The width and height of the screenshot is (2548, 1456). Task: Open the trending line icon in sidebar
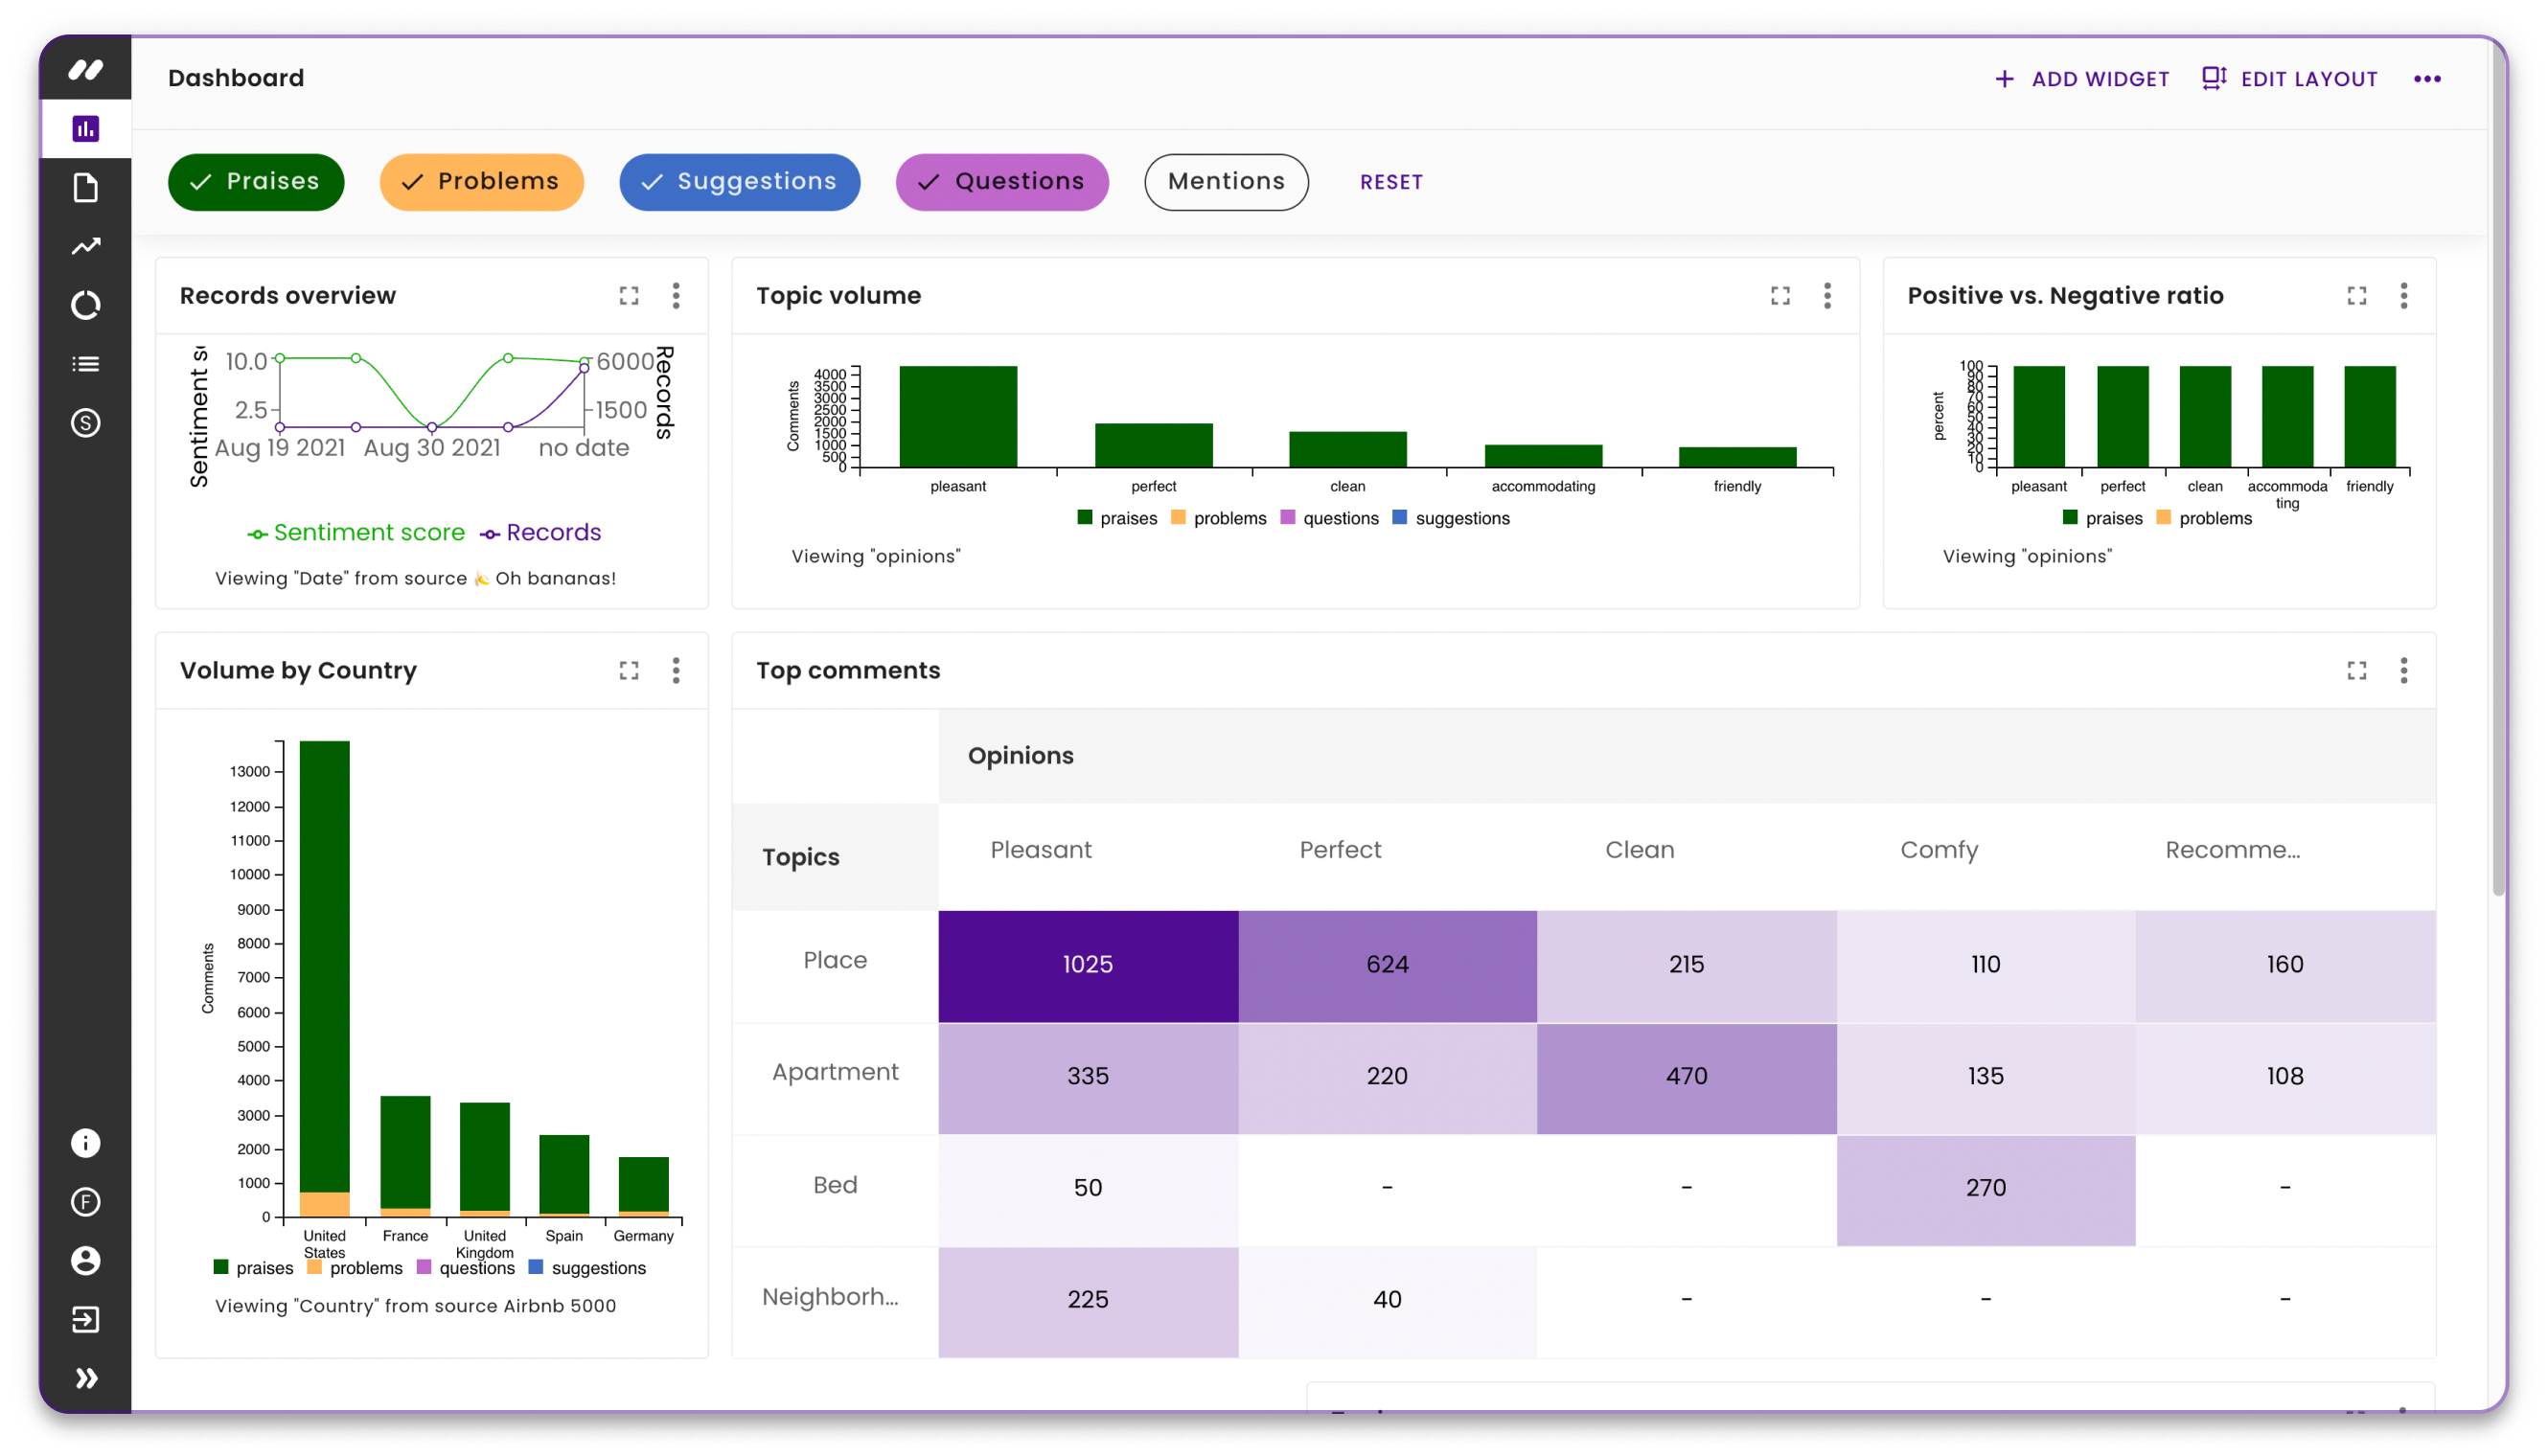(86, 246)
